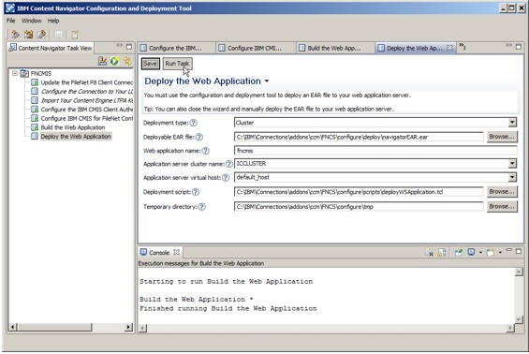Open help for Web application name field
The image size is (529, 354).
click(x=205, y=151)
